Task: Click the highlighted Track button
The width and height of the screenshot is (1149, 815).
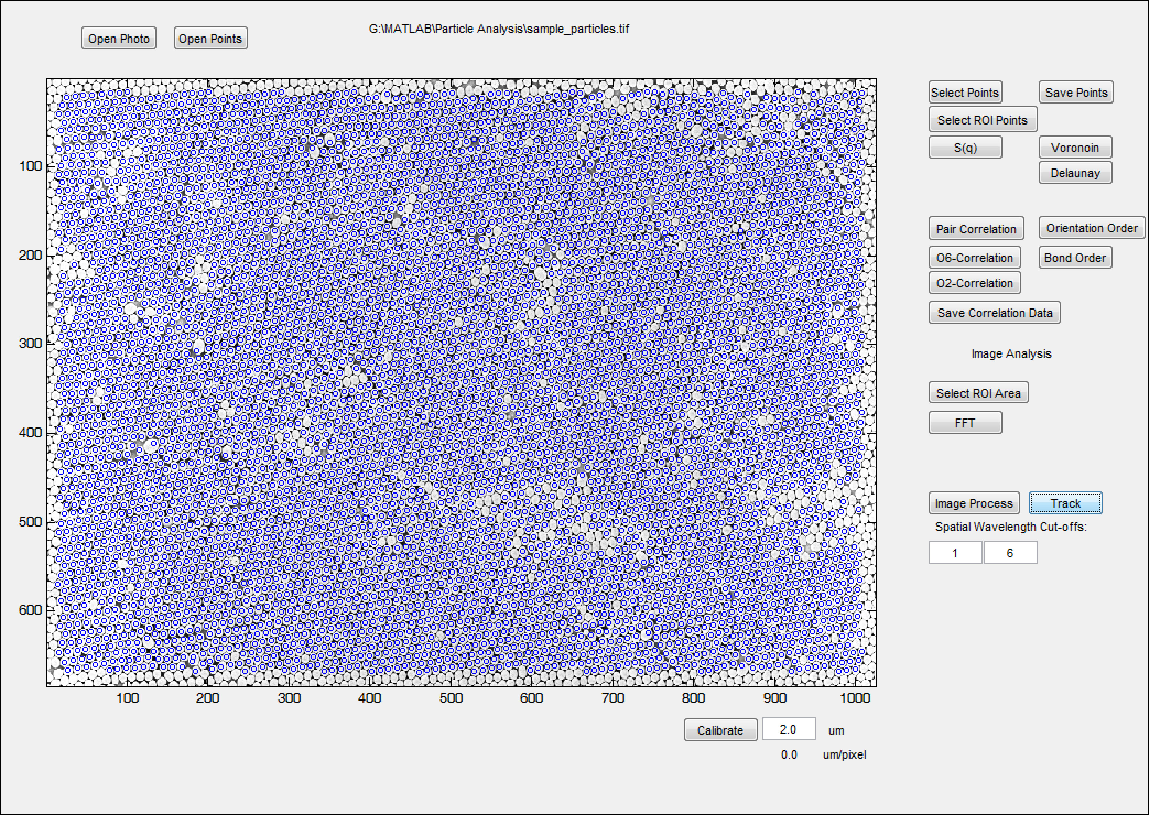Action: 1066,503
